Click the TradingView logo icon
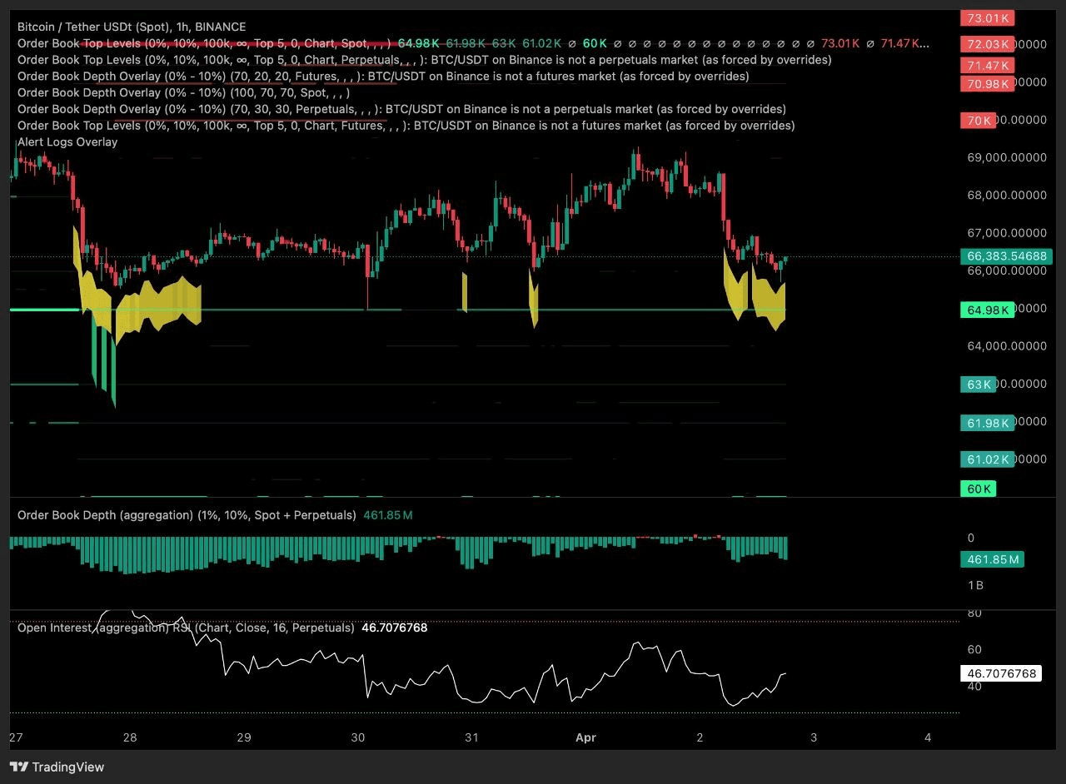 [x=18, y=767]
